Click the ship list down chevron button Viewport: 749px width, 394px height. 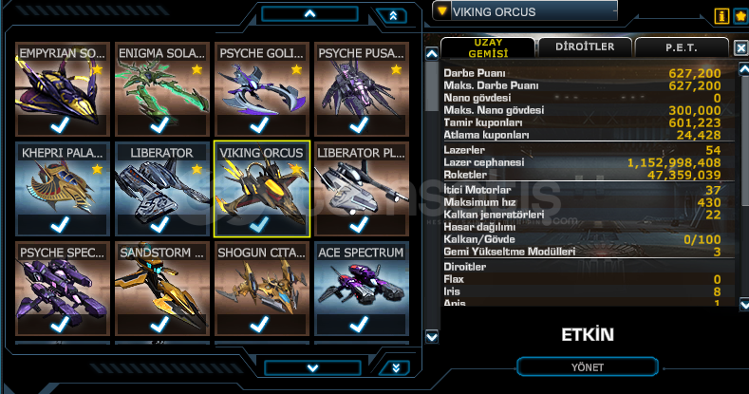coord(312,368)
